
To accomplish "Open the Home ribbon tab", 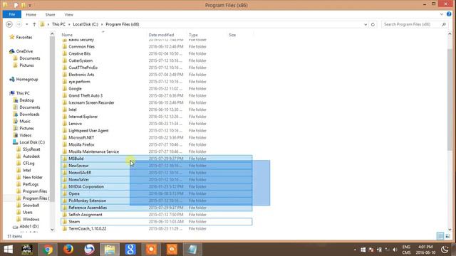I will tap(31, 14).
